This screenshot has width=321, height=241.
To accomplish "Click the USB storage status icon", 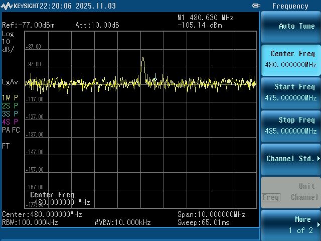I will (256, 6).
